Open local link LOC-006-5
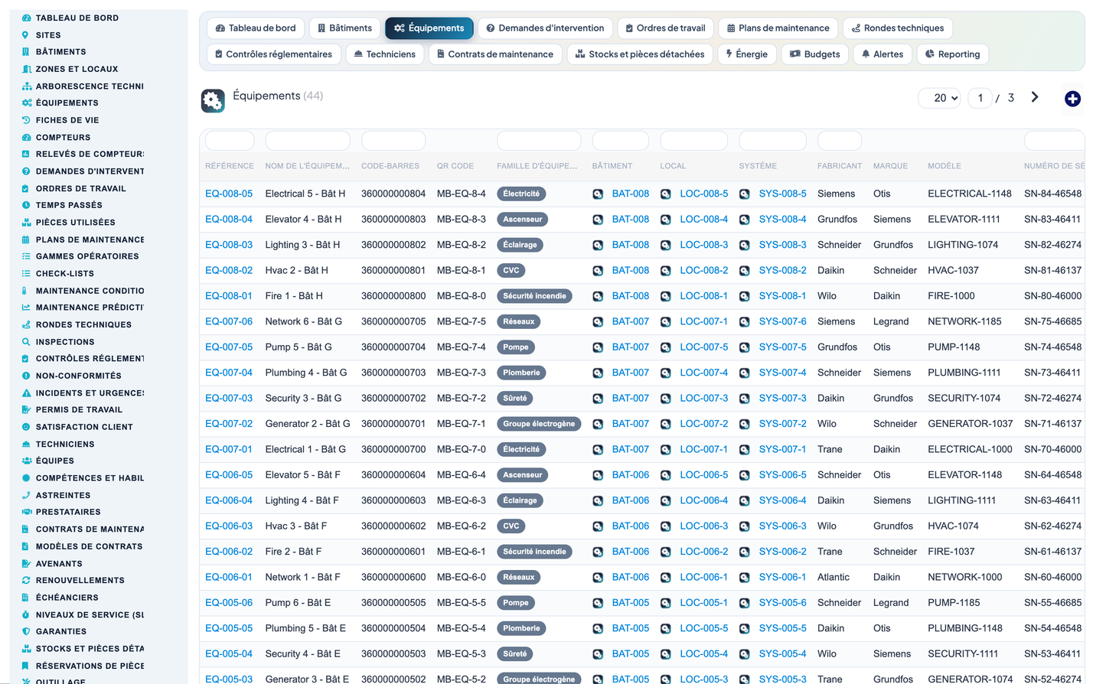 pyautogui.click(x=704, y=475)
